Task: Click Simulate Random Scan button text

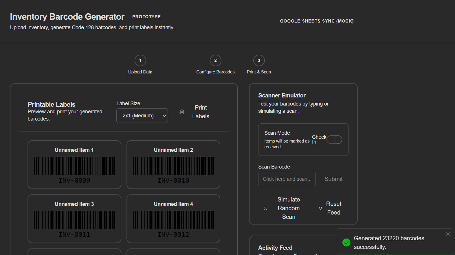Action: click(289, 208)
